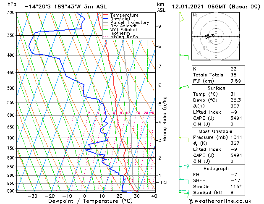264x204 pixels.
Task: Click the wind barb at 400 hPa
Action: (x=184, y=57)
